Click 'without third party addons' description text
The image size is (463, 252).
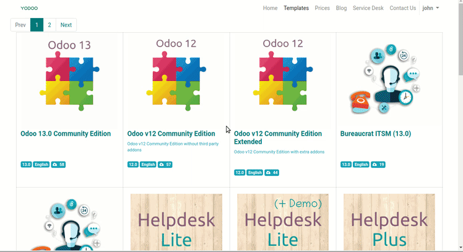(173, 147)
